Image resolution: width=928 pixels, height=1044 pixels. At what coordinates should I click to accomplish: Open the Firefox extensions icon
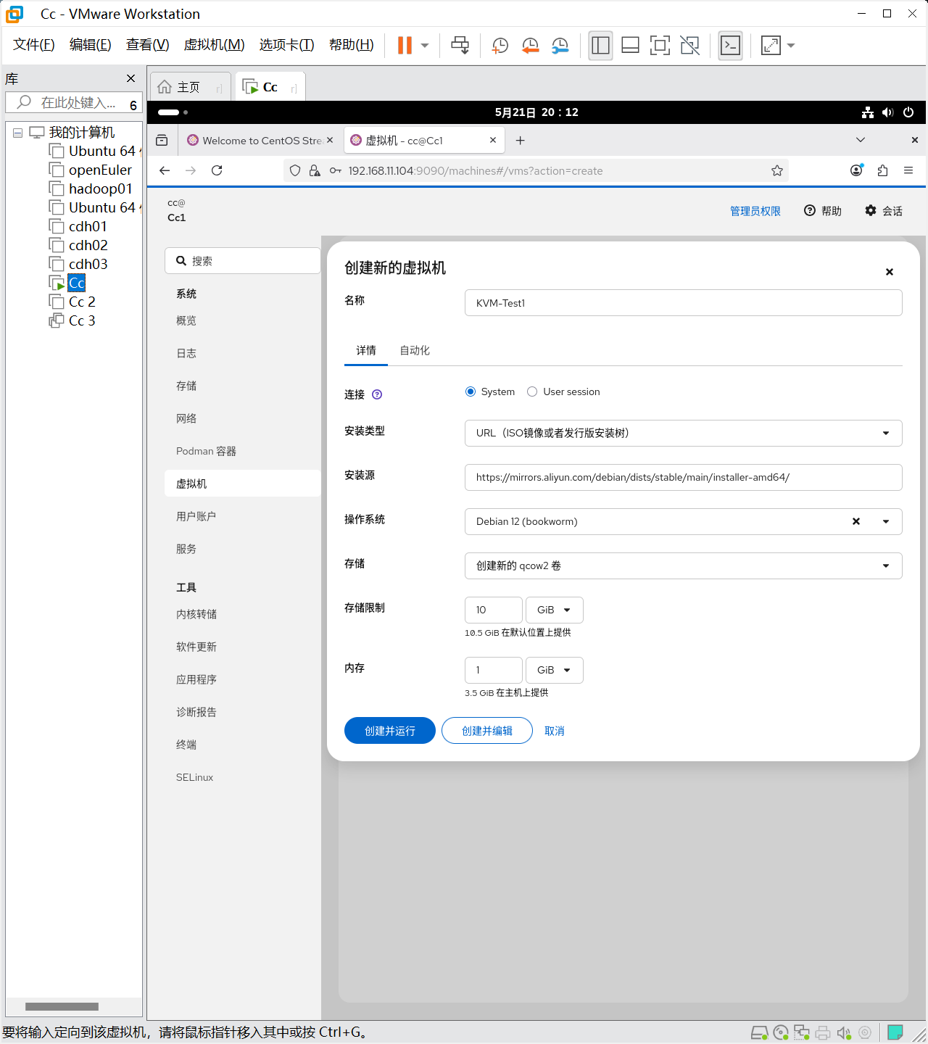tap(882, 170)
